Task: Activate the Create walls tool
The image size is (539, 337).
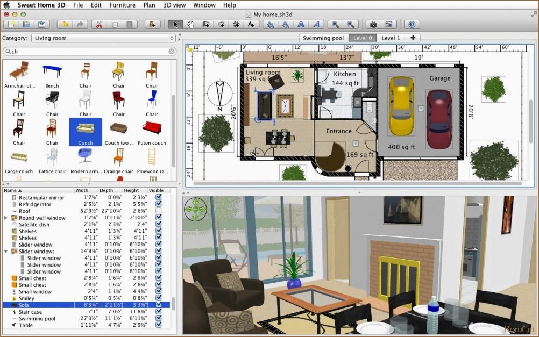Action: coord(206,25)
